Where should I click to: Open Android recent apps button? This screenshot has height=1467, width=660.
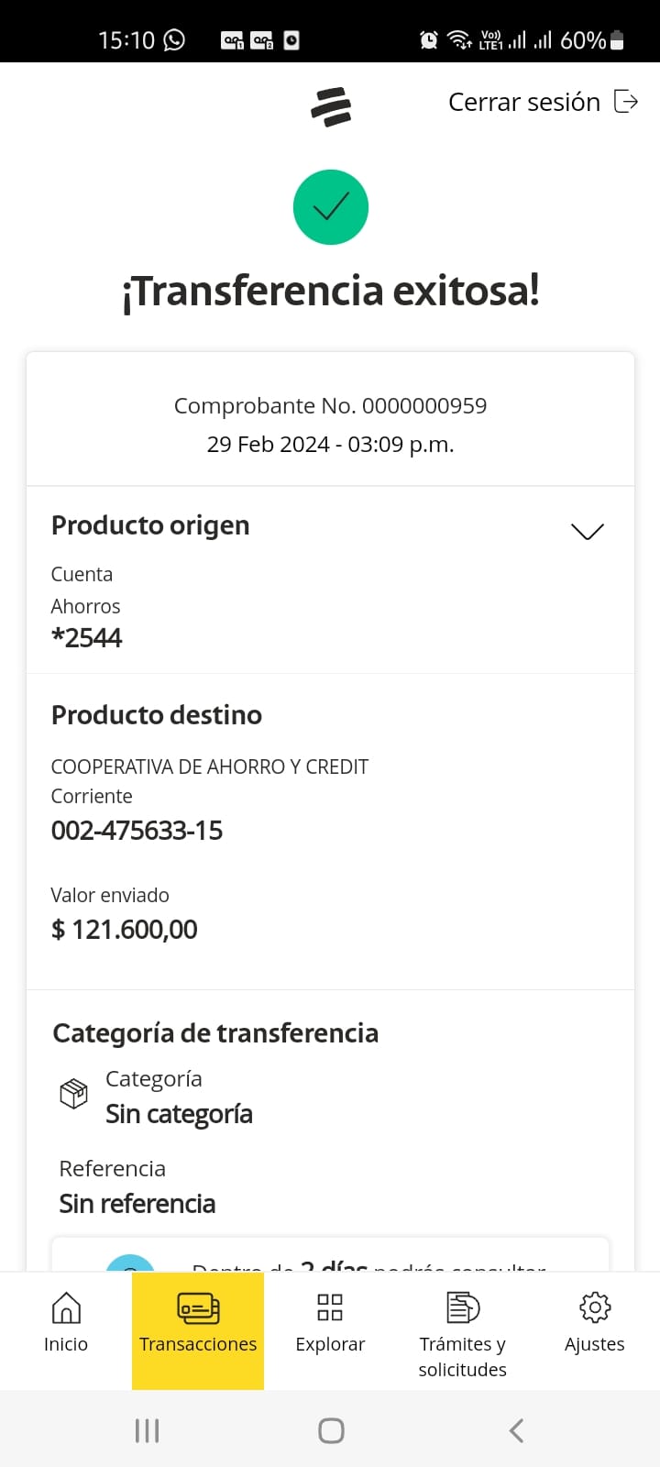point(147,1430)
